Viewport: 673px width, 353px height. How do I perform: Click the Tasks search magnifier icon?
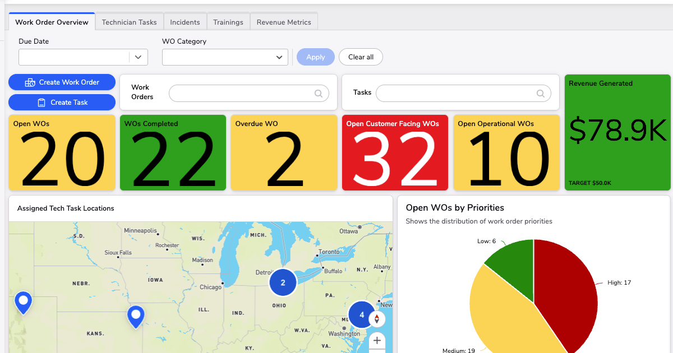point(541,94)
